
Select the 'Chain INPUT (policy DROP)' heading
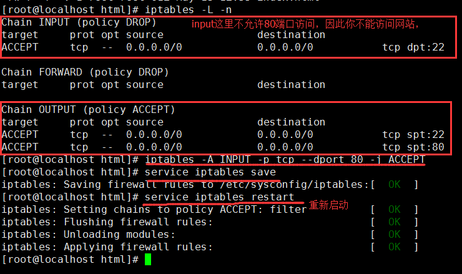click(79, 22)
